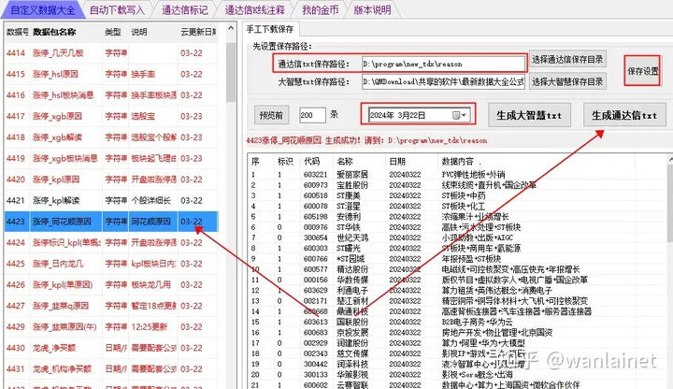This screenshot has width=673, height=389.
Task: Select row 4426 涨停_kpl(单原因)
Action: coord(111,284)
